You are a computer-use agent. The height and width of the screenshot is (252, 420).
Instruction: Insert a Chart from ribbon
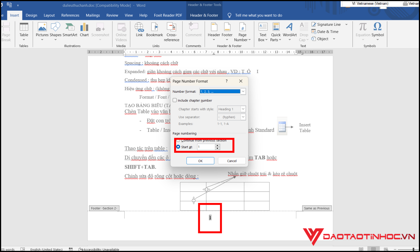tap(84, 27)
